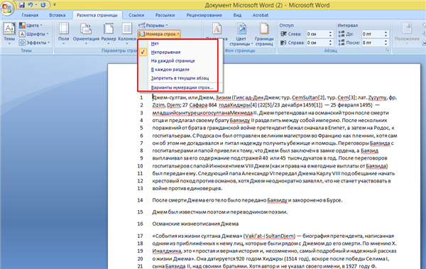The image size is (426, 269).
Task: Click the После spacing input field
Action: tap(372, 43)
